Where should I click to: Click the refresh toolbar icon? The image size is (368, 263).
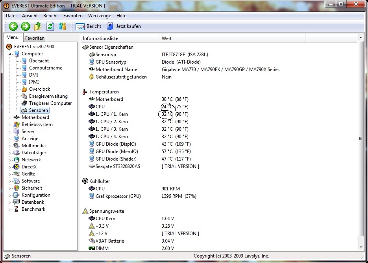[x=50, y=26]
